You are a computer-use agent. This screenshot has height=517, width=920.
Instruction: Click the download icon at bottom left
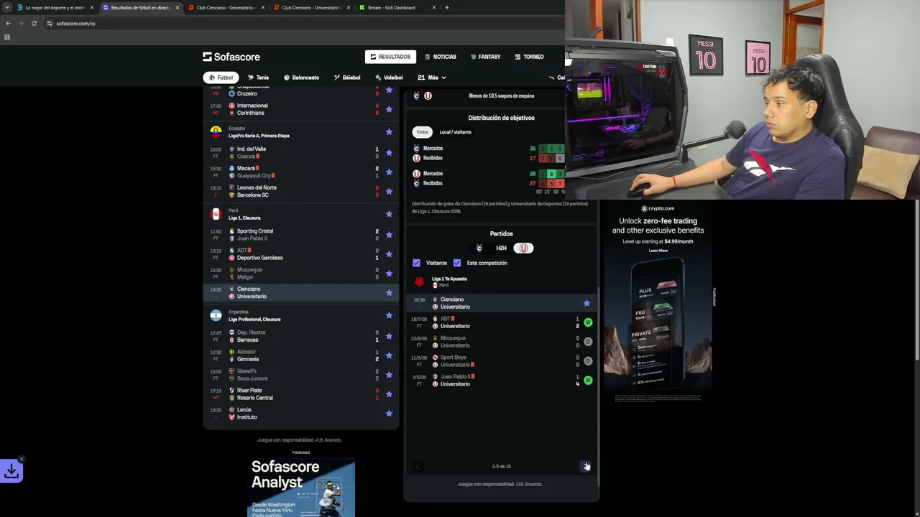(11, 470)
